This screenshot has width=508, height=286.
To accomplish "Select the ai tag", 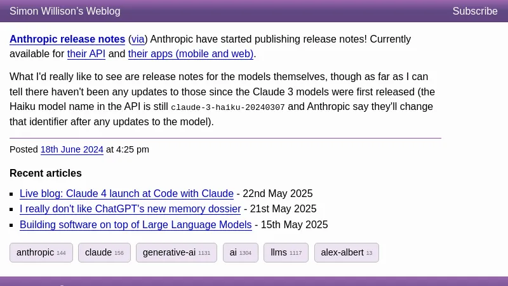I will (x=240, y=252).
